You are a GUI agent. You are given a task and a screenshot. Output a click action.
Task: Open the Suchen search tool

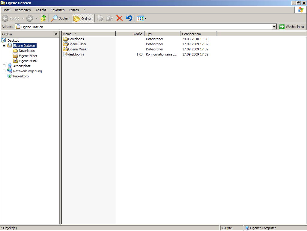(60, 18)
